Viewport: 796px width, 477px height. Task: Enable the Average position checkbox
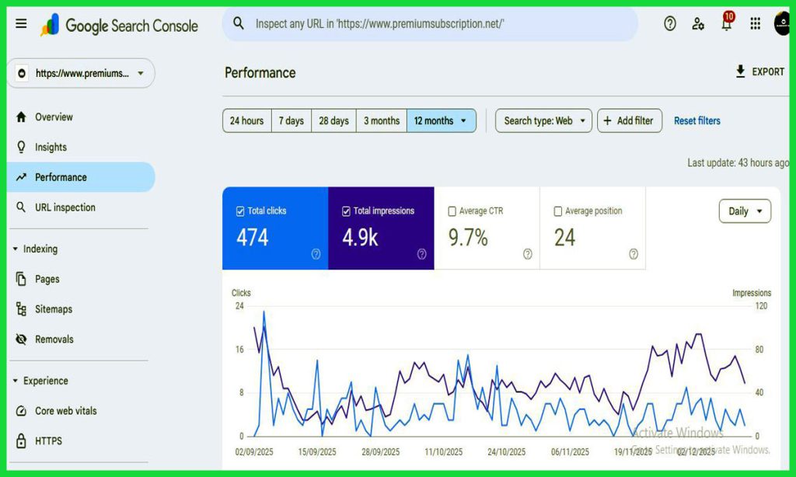(557, 211)
